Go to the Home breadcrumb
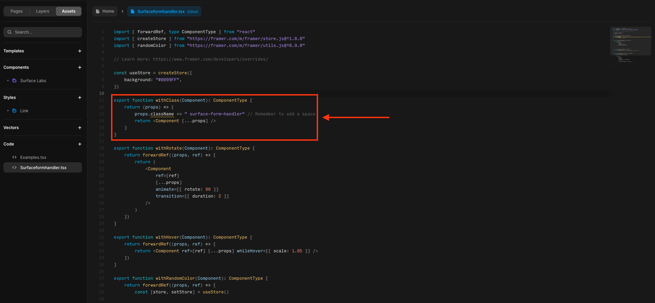655x303 pixels. point(105,11)
